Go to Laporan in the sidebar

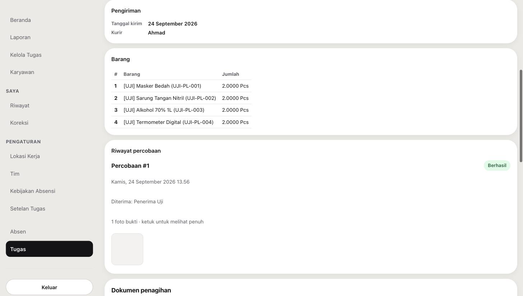tap(49, 37)
